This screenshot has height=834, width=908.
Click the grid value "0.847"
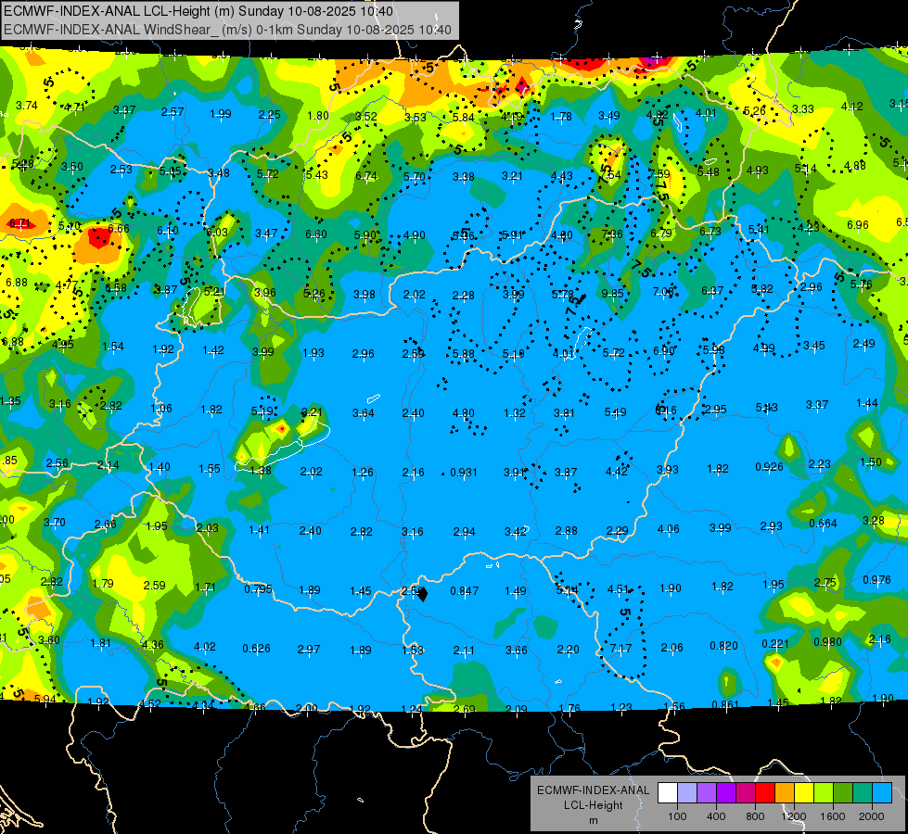(465, 590)
